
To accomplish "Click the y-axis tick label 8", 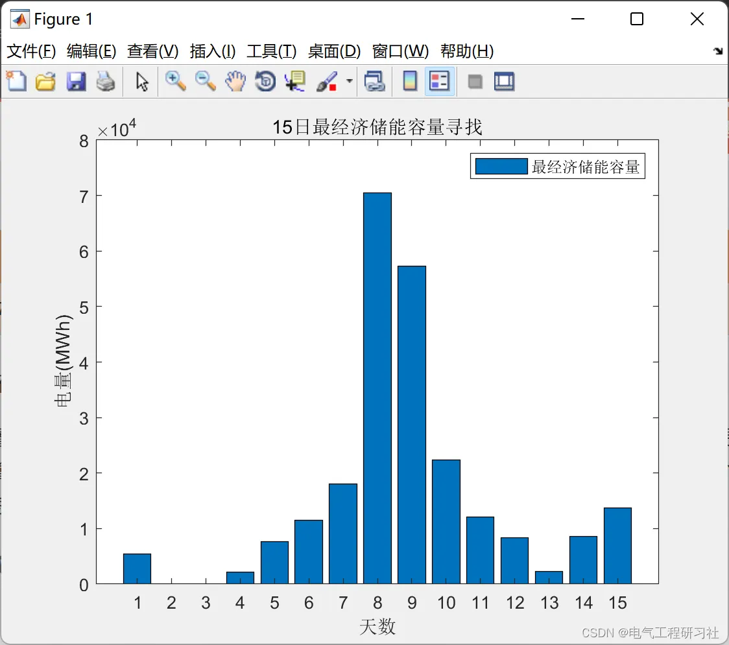I will [84, 141].
